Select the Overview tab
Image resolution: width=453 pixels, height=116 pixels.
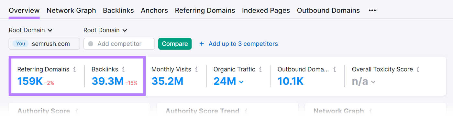[x=24, y=10]
